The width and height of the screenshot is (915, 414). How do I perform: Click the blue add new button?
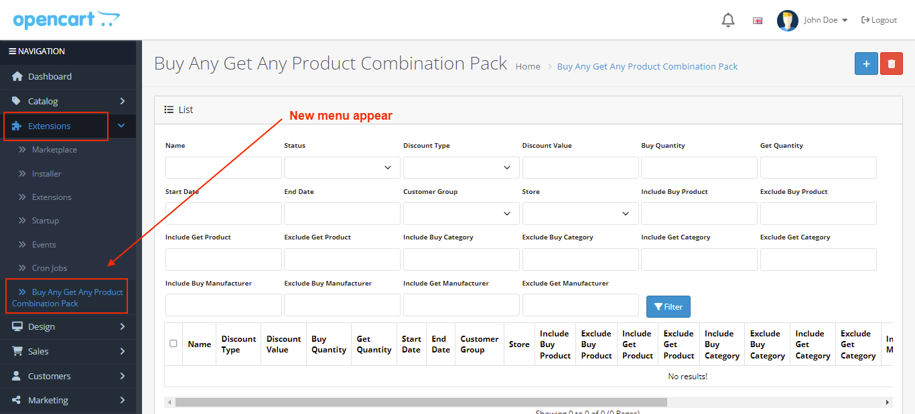(x=866, y=64)
